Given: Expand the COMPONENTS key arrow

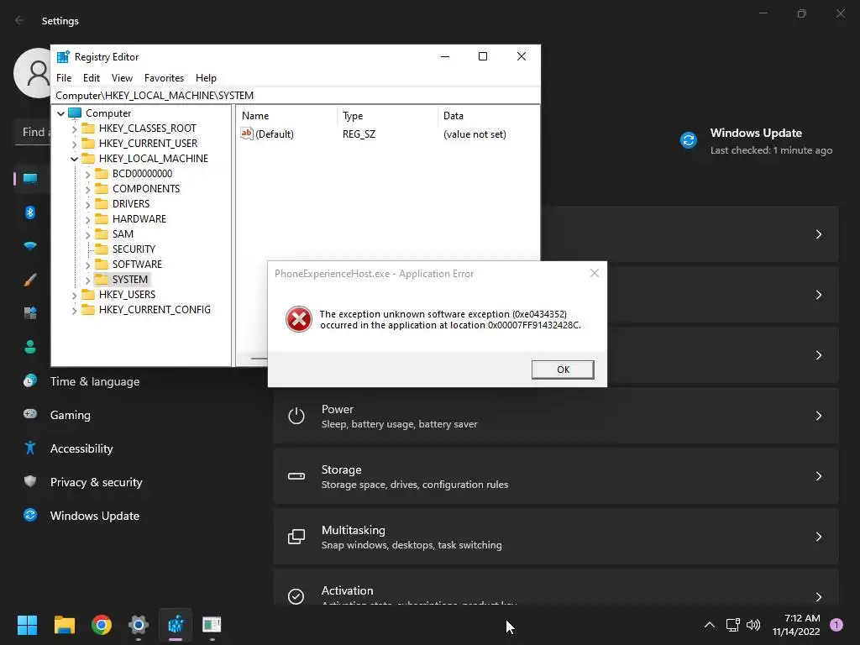Looking at the screenshot, I should (x=87, y=189).
